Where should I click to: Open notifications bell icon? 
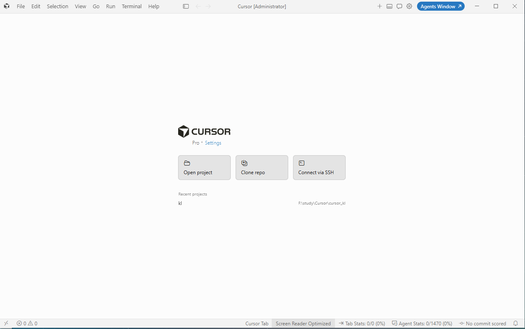pos(516,323)
